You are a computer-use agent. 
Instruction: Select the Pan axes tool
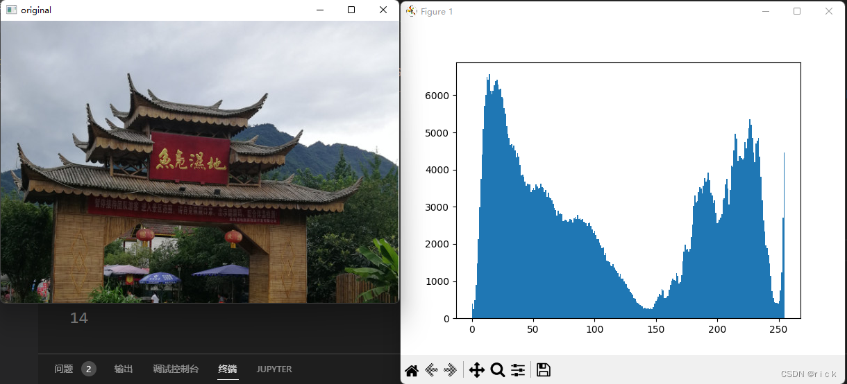(477, 370)
